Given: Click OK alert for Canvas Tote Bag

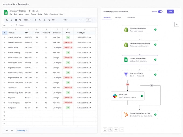Looking at the screenshot, I should (x=68, y=53).
